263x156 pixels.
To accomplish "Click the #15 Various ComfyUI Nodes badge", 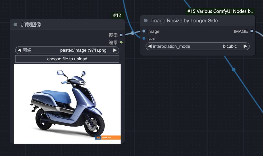I will [220, 11].
